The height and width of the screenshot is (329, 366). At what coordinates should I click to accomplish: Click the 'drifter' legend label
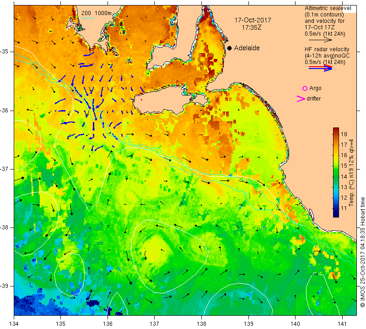pos(313,99)
